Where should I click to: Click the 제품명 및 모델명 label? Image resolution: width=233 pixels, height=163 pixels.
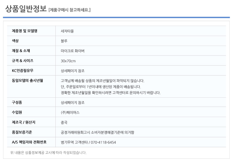point(24,31)
